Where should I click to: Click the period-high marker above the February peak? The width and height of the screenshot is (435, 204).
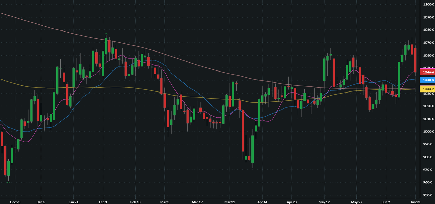click(x=106, y=34)
